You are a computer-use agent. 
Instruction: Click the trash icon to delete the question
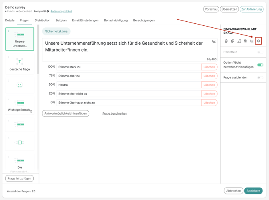tap(226, 41)
